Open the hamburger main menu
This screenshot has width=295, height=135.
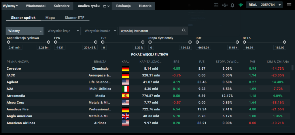289,5
